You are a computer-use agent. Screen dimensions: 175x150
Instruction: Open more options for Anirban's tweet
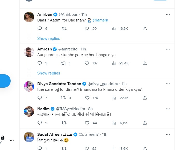(x=168, y=14)
